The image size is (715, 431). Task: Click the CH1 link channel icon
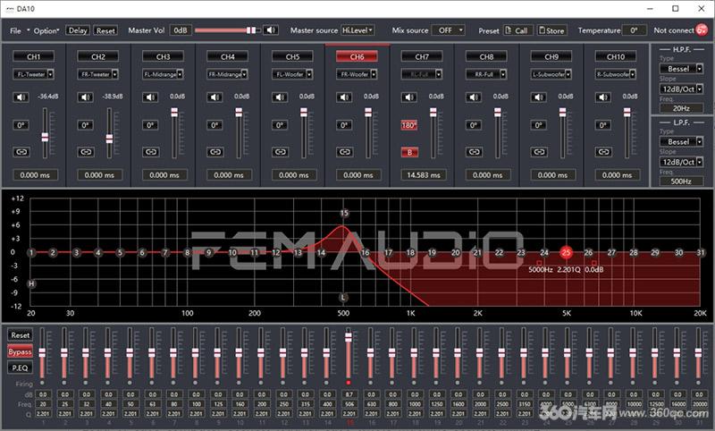point(21,152)
